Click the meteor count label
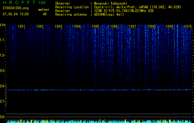 click(x=44, y=10)
